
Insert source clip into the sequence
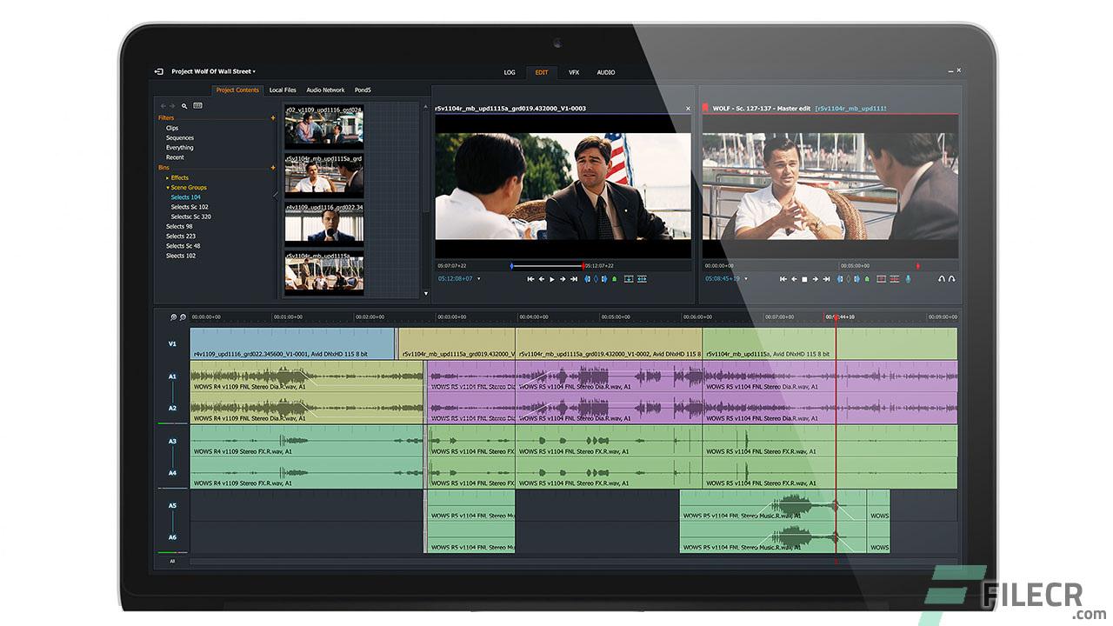(629, 279)
